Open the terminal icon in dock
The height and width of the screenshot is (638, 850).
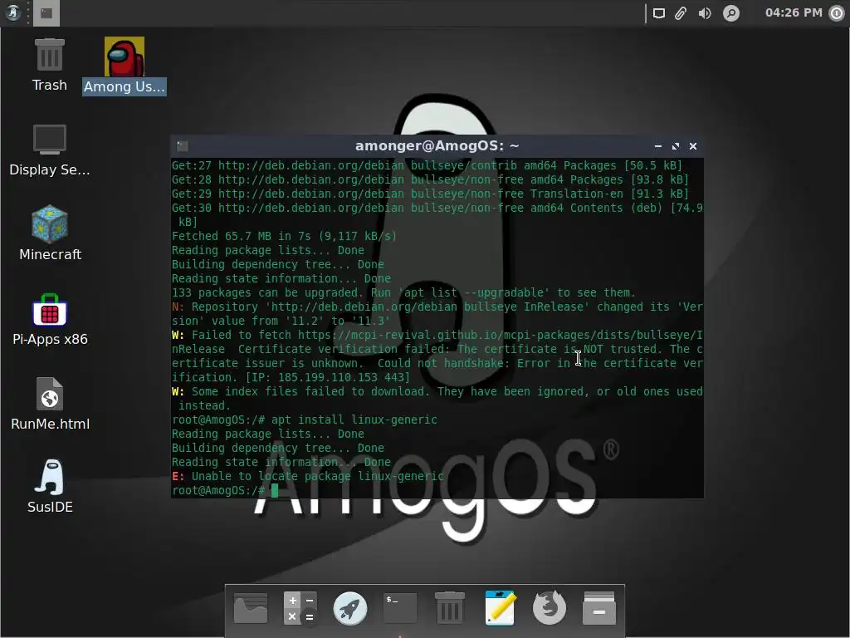tap(400, 608)
